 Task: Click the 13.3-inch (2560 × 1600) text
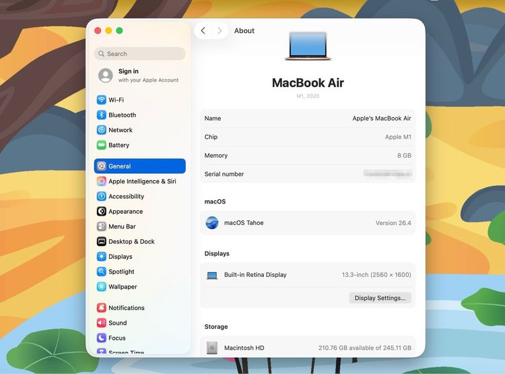pos(376,275)
